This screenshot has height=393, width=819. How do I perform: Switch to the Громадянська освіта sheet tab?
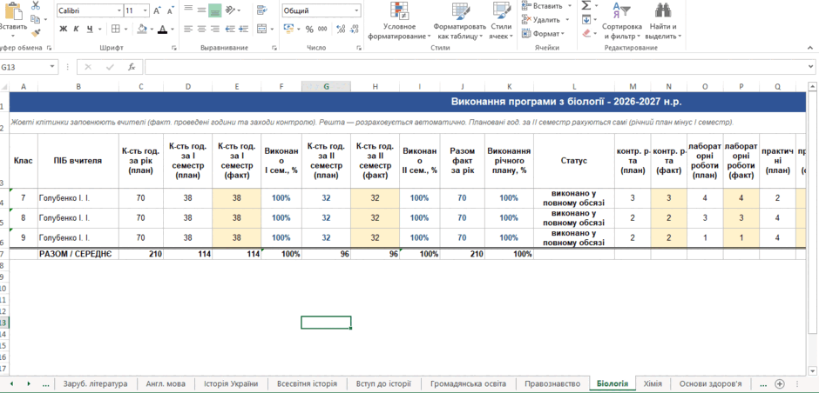[468, 383]
